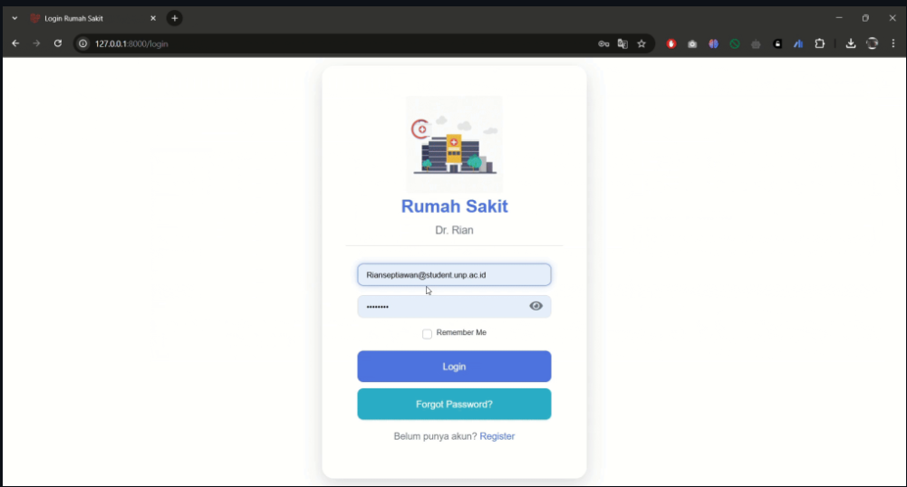Go back using browser back arrow

point(15,43)
